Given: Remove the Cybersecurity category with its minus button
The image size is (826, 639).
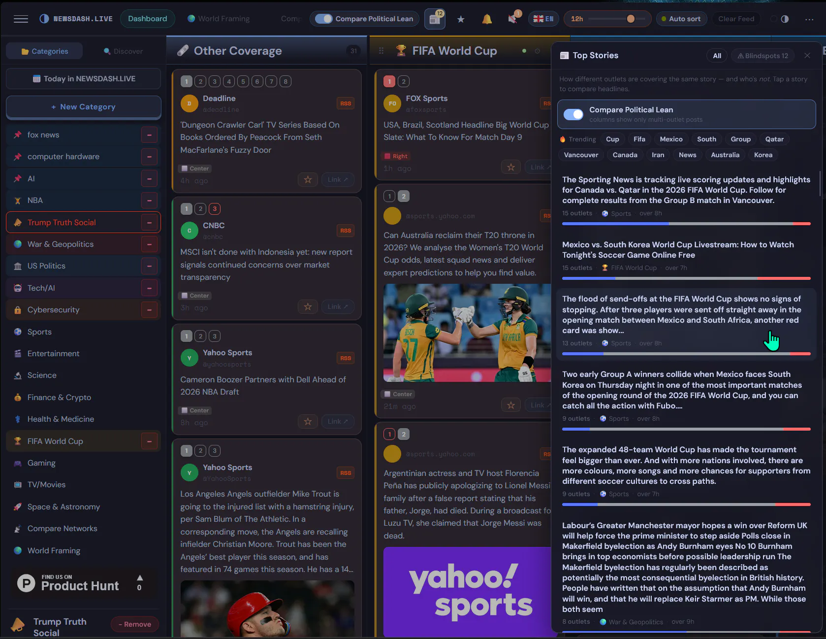Looking at the screenshot, I should pyautogui.click(x=149, y=310).
